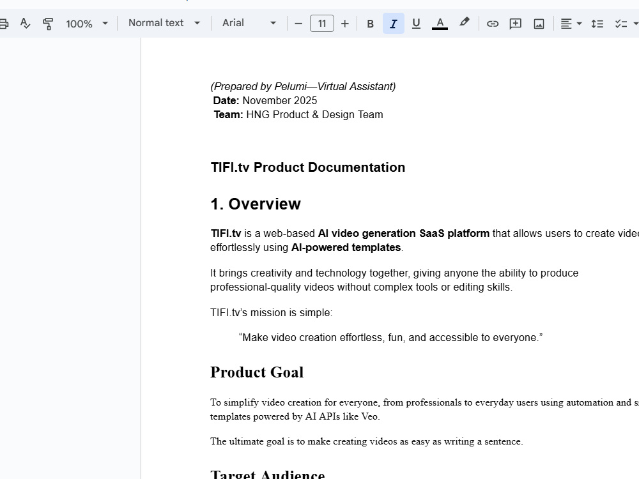Toggle Italic formatting off

(393, 24)
